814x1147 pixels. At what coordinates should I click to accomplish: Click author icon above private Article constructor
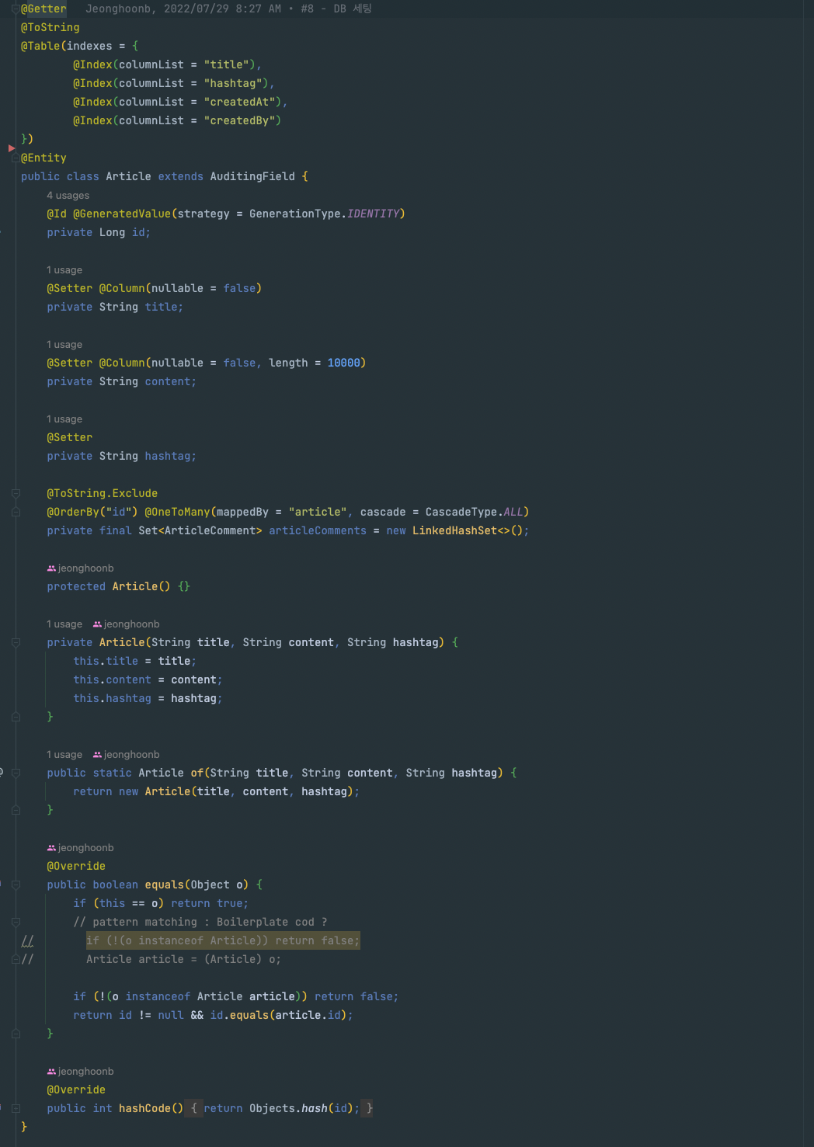(x=97, y=624)
